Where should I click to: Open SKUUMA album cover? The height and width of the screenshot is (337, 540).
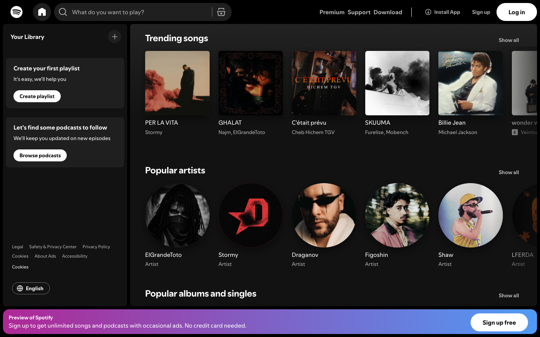397,83
